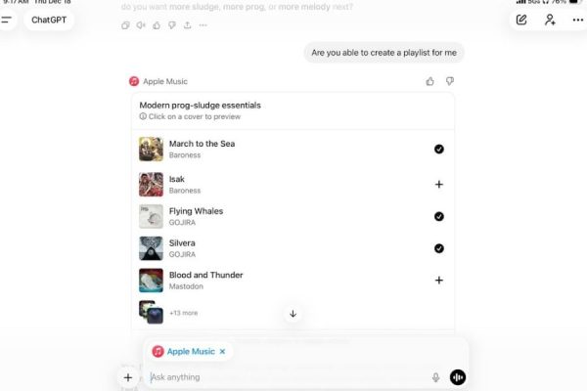The image size is (587, 391).
Task: Open the sidebar menu icon
Action: [x=6, y=20]
